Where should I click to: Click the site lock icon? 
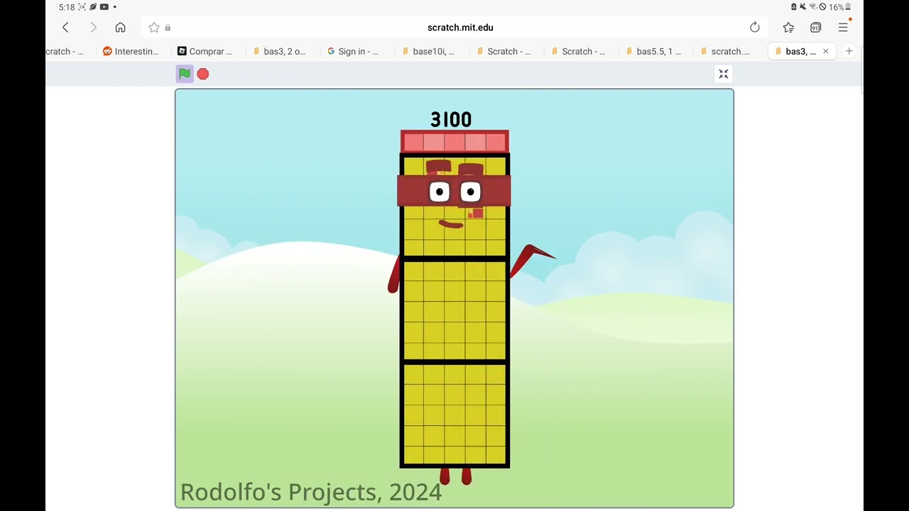168,28
